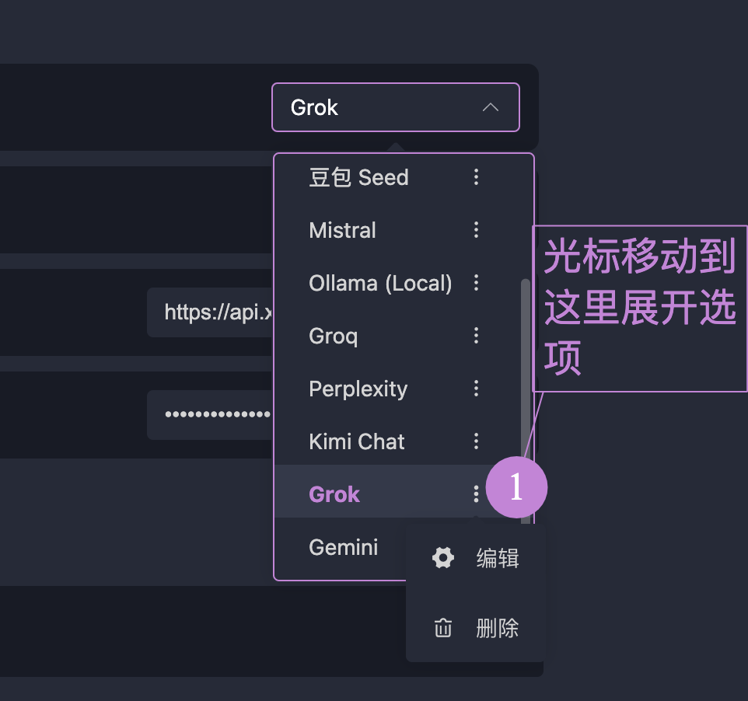
Task: Select Gemini from the provider list
Action: click(x=344, y=547)
